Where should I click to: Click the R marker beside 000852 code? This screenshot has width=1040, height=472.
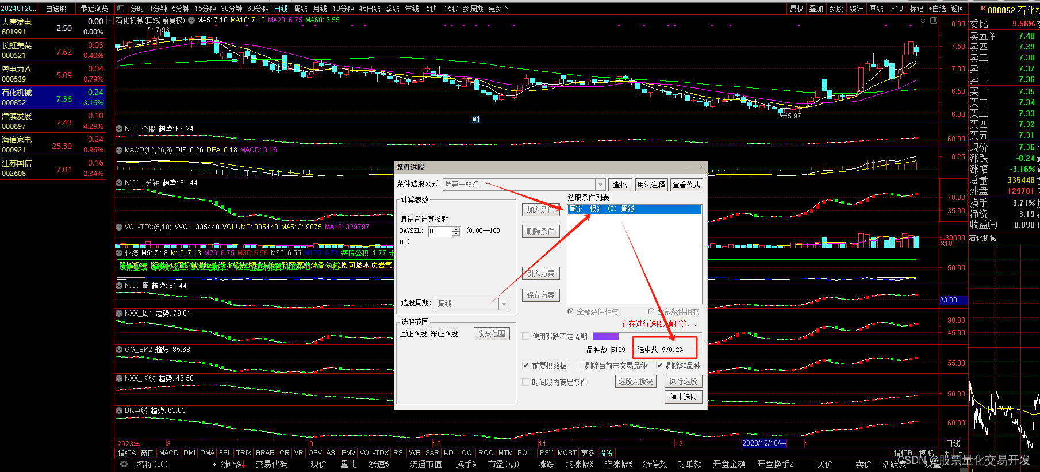983,9
